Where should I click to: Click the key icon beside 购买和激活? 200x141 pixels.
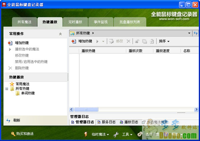pyautogui.click(x=13, y=134)
